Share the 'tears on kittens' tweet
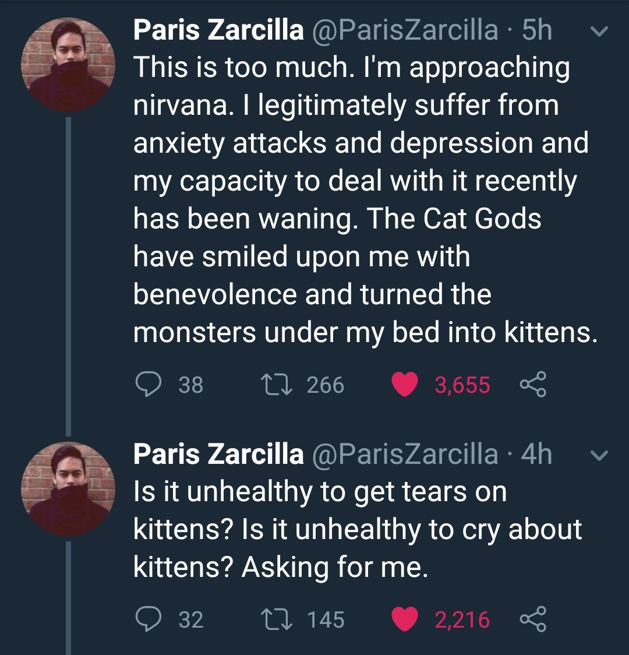The height and width of the screenshot is (655, 629). coord(531,619)
